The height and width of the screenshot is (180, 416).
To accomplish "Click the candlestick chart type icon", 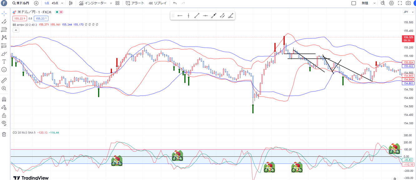I will coord(71,3).
